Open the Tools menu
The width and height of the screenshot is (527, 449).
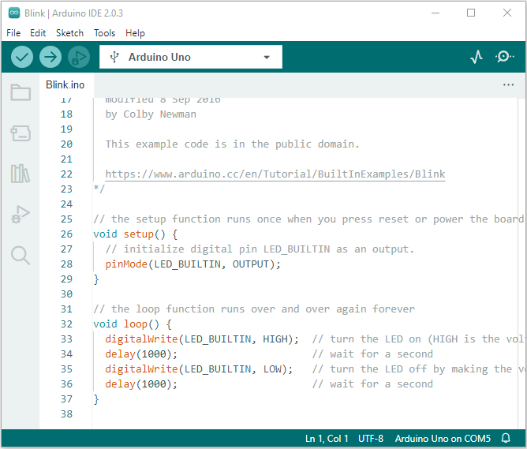104,33
